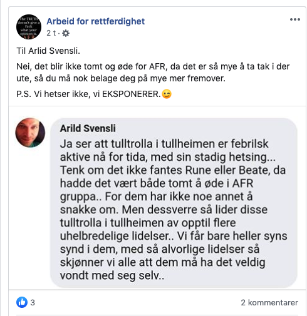
Task: Click the gear audience icon beside timestamp
Action: pyautogui.click(x=66, y=33)
